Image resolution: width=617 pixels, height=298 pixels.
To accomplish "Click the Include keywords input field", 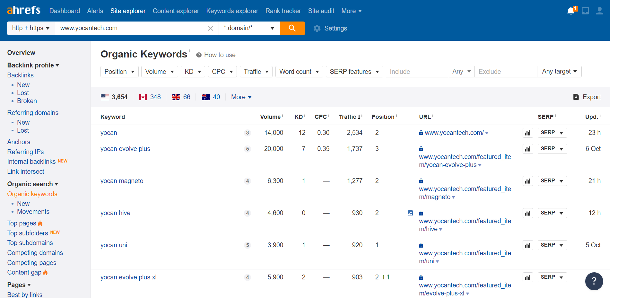I will click(x=417, y=72).
